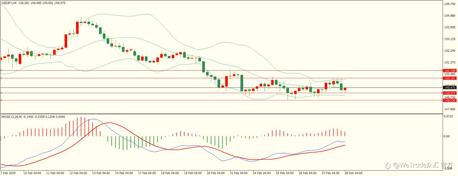Click the 154.884 price axis label
The image size is (458, 176).
point(449,16)
